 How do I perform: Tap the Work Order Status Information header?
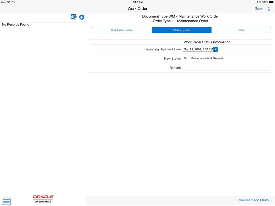[207, 42]
